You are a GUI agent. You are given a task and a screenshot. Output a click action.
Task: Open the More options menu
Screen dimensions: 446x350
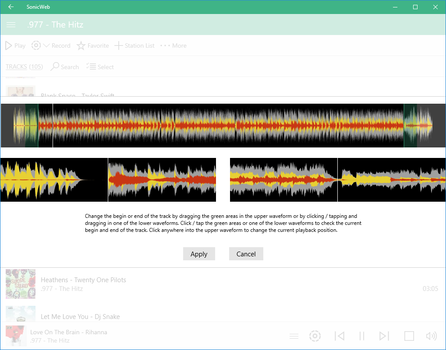tap(165, 45)
